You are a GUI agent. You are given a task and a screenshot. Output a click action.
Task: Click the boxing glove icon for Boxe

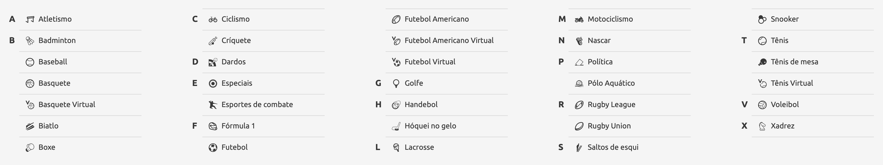click(x=30, y=148)
